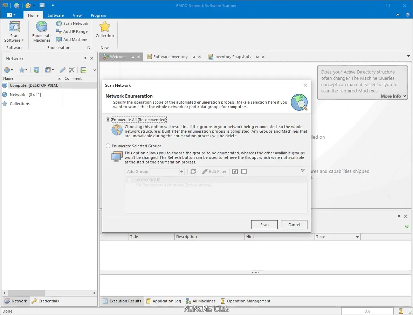The width and height of the screenshot is (413, 315).
Task: Click the refresh groups icon in dialog
Action: [193, 171]
